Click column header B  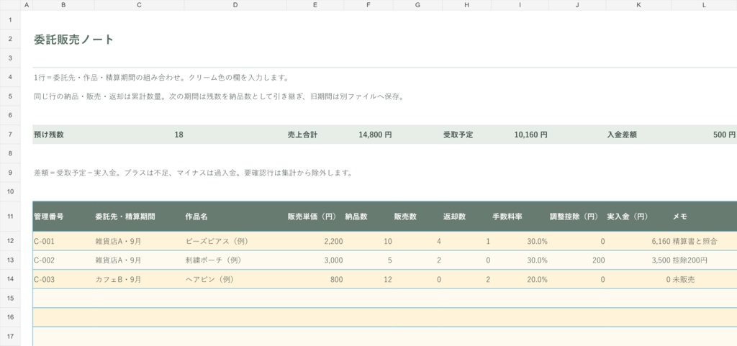coord(63,5)
